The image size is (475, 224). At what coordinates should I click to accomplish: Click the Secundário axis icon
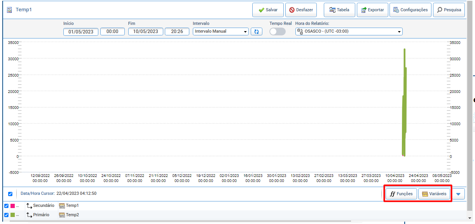point(30,206)
